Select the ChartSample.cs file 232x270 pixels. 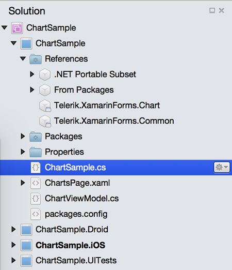pyautogui.click(x=75, y=168)
